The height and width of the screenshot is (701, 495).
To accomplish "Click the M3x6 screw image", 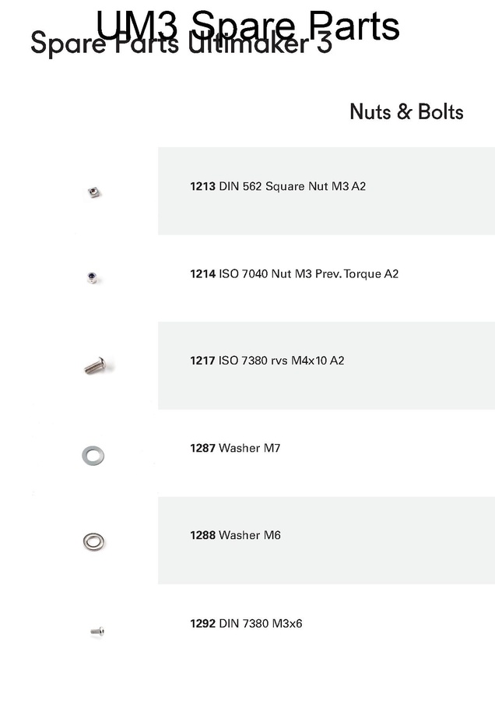I will pyautogui.click(x=97, y=631).
